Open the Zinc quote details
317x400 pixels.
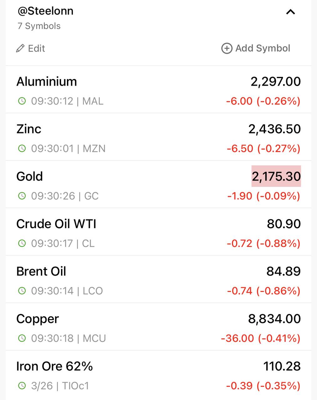click(158, 137)
